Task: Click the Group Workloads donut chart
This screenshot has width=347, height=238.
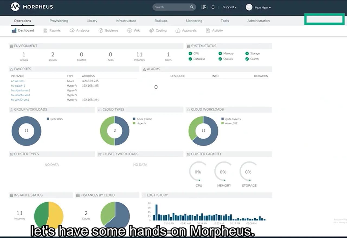Action: tap(26, 131)
